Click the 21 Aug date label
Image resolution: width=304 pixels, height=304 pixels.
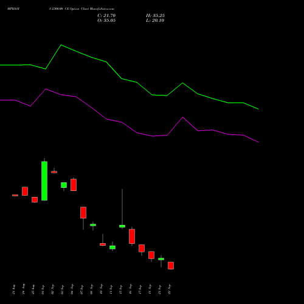tap(13, 289)
